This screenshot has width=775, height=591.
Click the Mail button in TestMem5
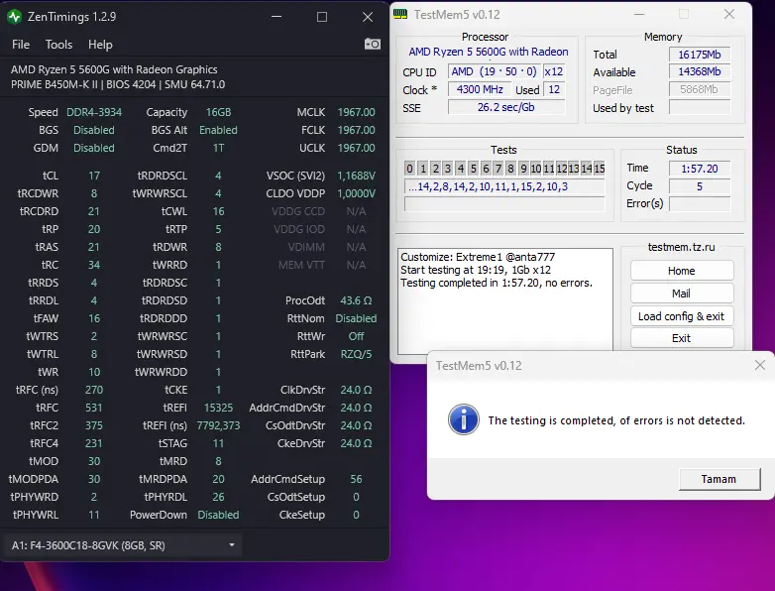pyautogui.click(x=682, y=294)
